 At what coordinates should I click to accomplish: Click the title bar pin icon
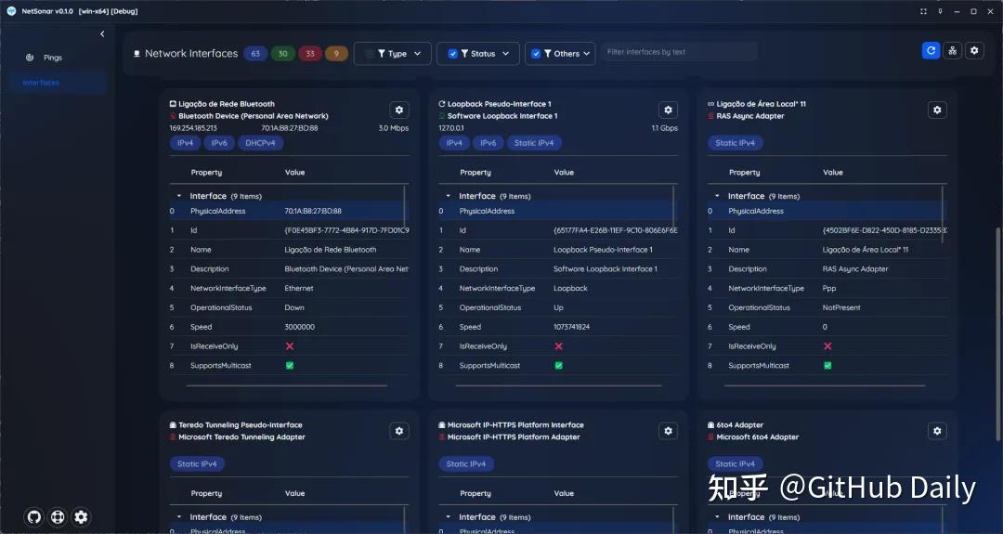pos(940,11)
